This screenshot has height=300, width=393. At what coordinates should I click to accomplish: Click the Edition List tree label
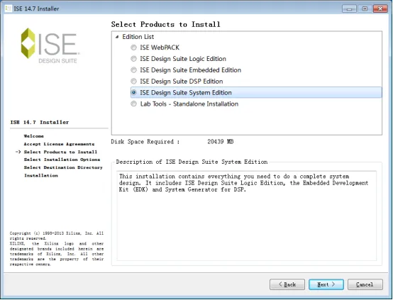pyautogui.click(x=138, y=37)
